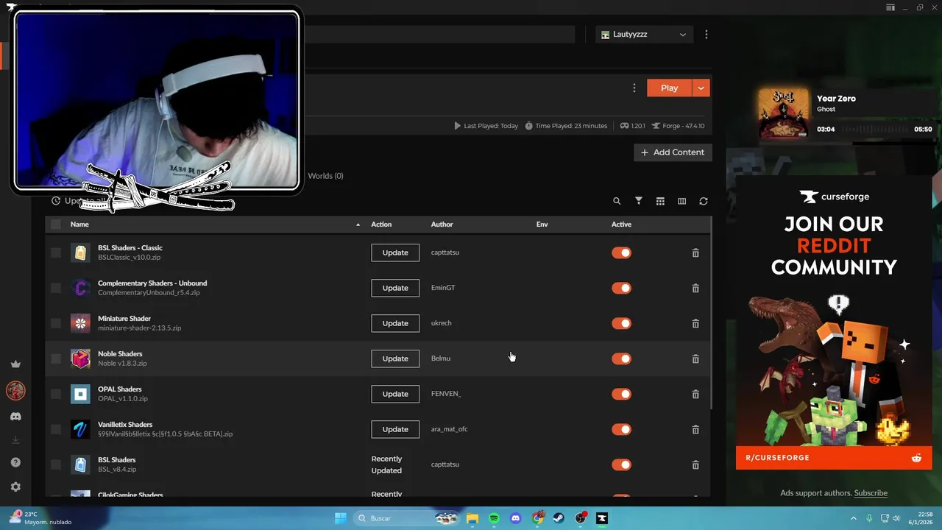The width and height of the screenshot is (942, 530).
Task: Delete Miniature Shader with trash icon
Action: pyautogui.click(x=695, y=323)
